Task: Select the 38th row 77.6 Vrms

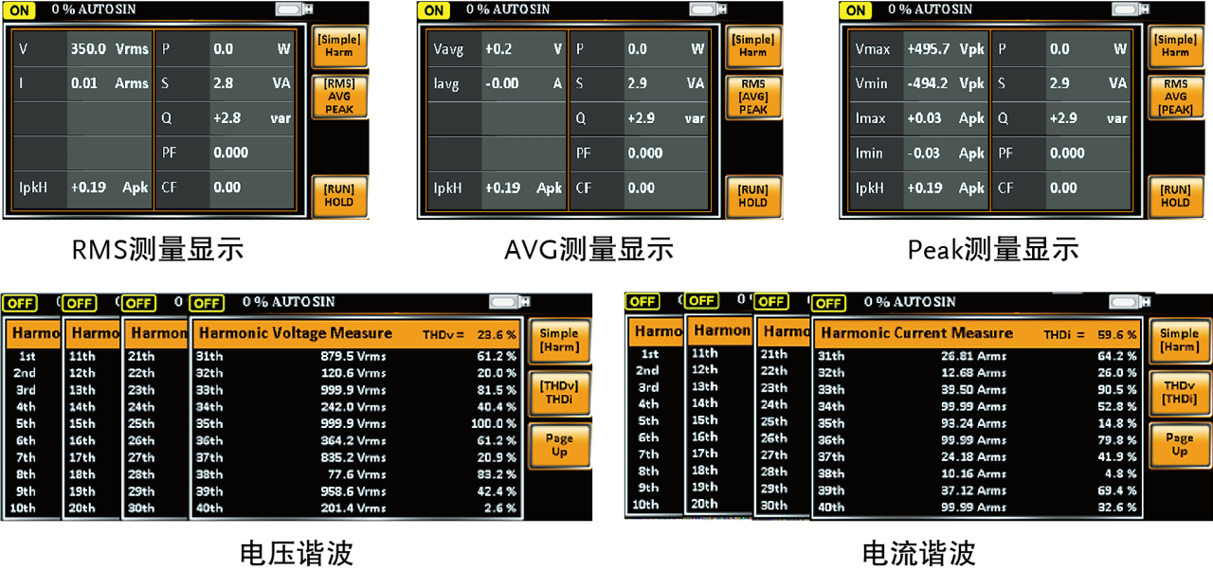Action: point(356,474)
